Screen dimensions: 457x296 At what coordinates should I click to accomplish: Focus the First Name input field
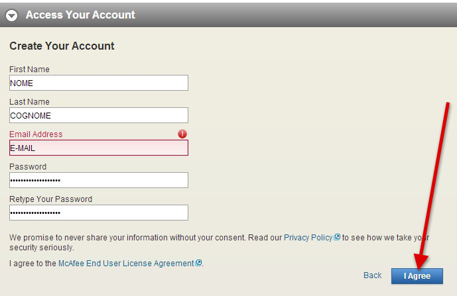pos(98,83)
